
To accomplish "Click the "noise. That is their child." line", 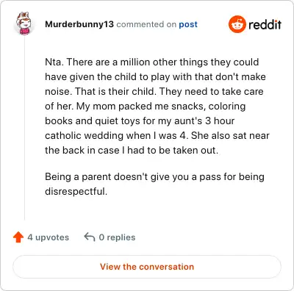I will coord(154,92).
